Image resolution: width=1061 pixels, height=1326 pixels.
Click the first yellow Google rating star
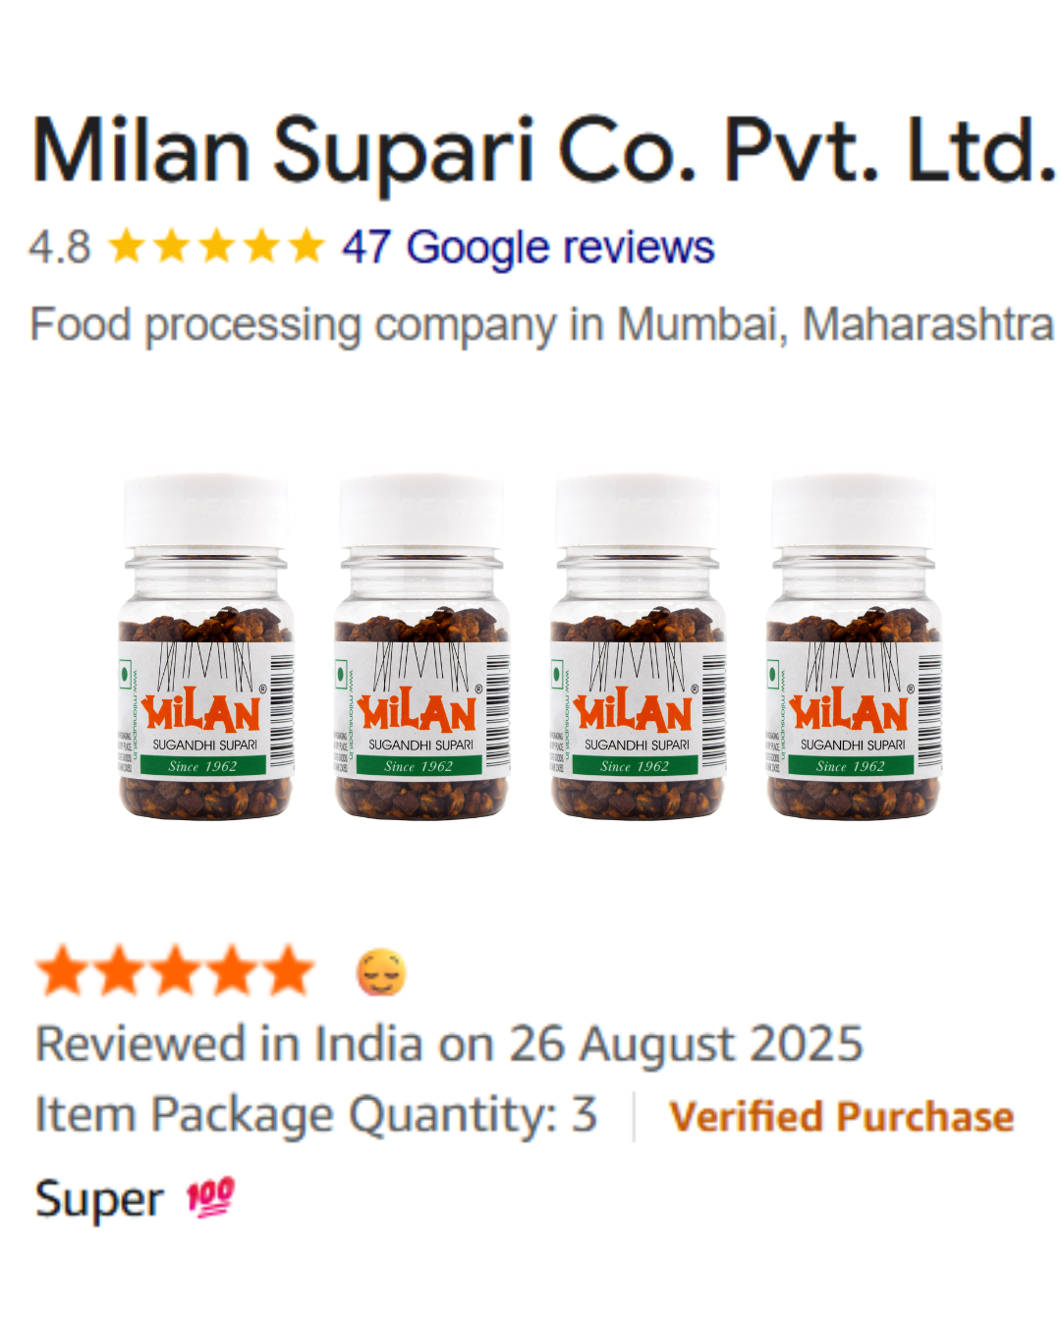[x=127, y=246]
